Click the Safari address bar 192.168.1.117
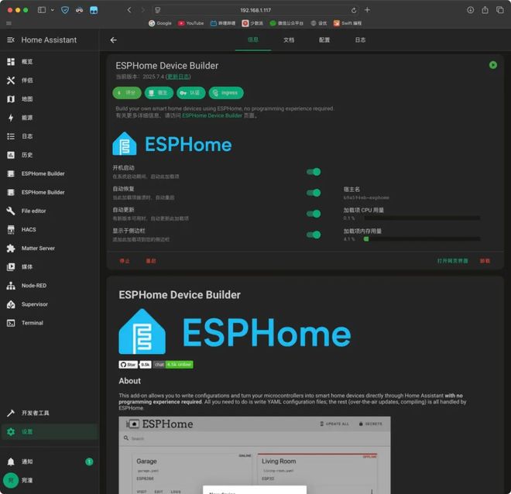The image size is (511, 494). [256, 10]
